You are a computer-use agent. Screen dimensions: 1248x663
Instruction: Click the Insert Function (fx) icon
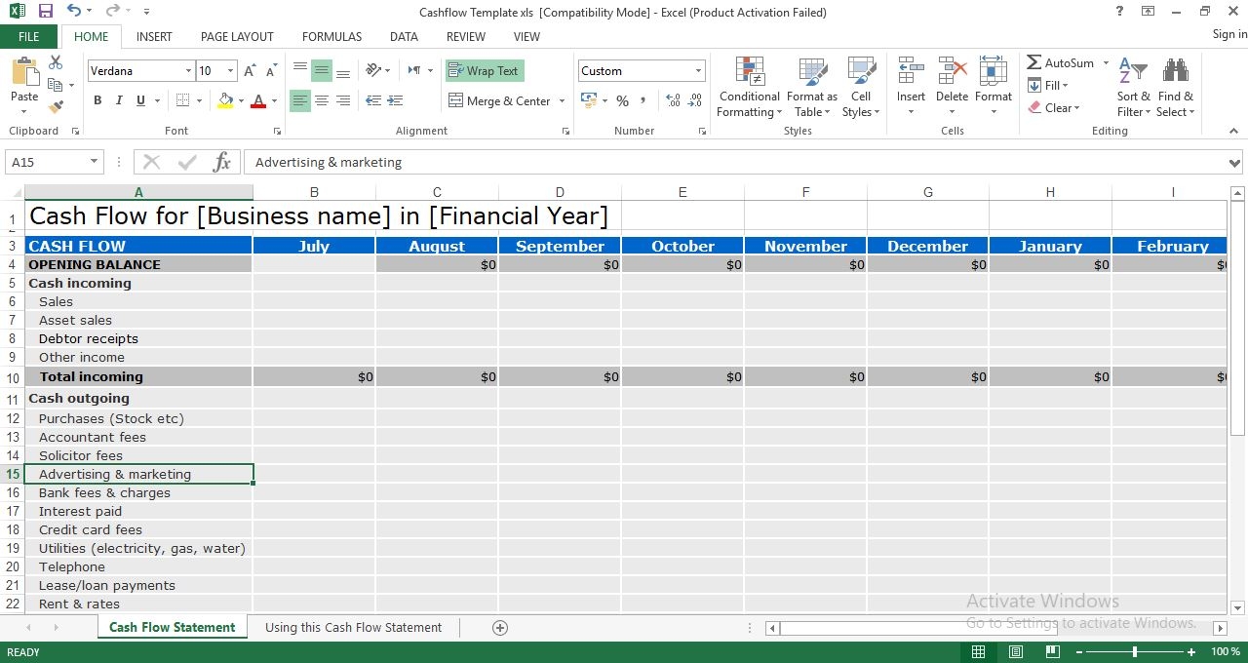click(x=221, y=162)
